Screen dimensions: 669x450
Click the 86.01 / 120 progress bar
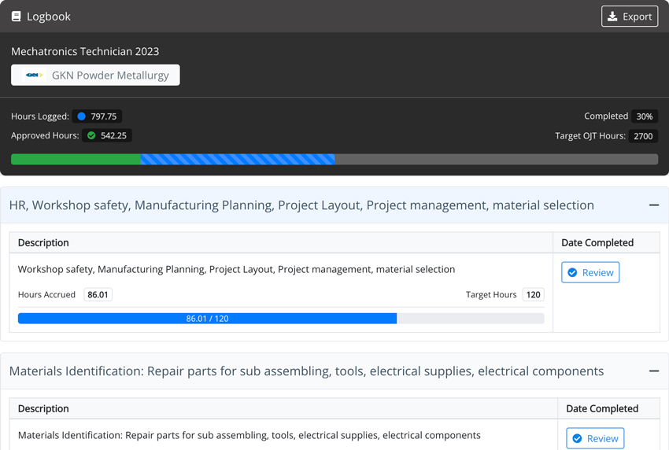click(x=207, y=319)
